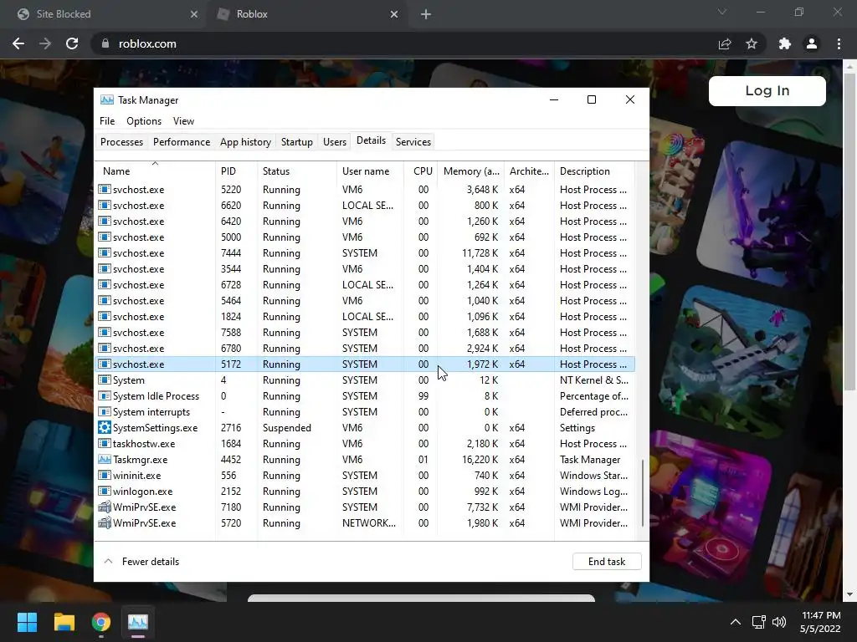Click the browser page scrollbar thumb
857x642 pixels.
tap(849, 232)
